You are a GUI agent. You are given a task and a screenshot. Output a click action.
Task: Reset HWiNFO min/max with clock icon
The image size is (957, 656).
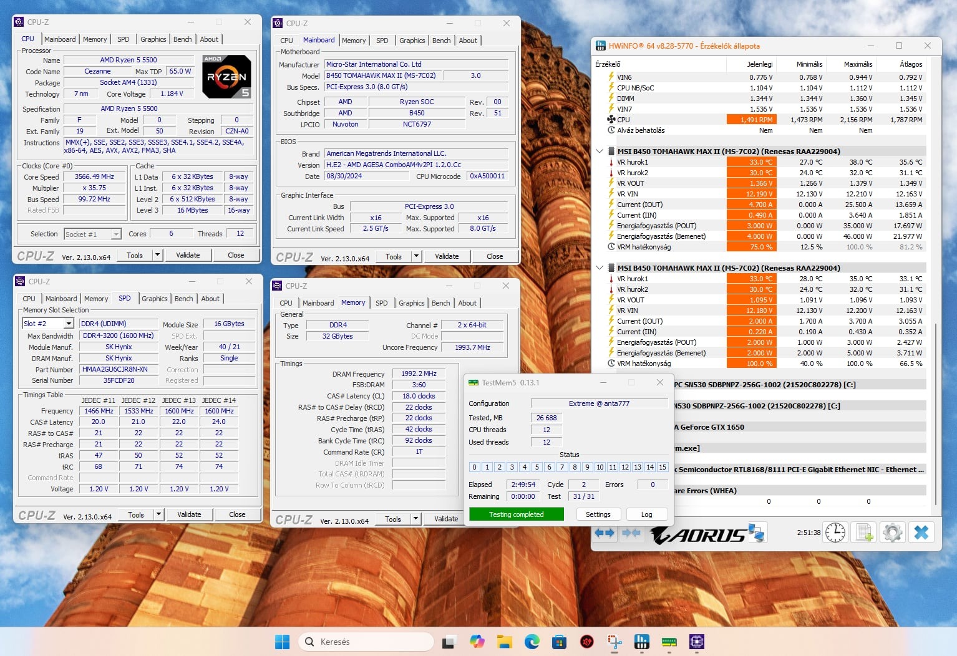click(835, 533)
